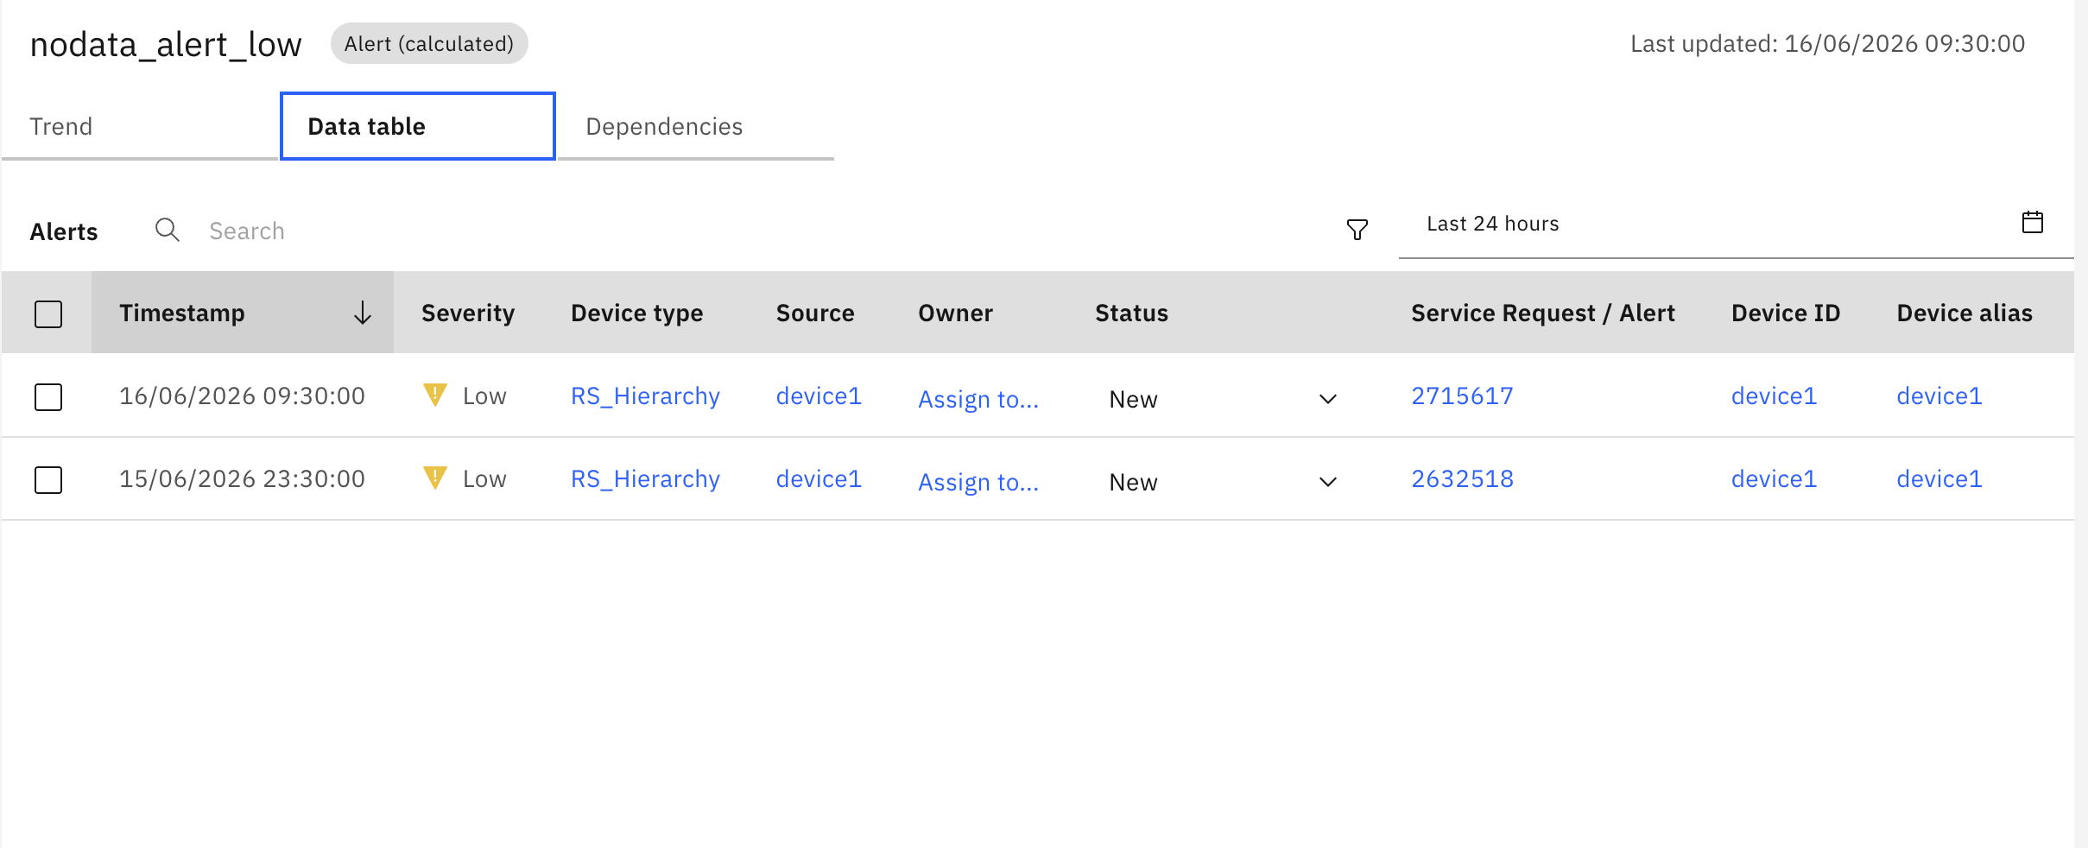The width and height of the screenshot is (2088, 848).
Task: Select the checkbox for the 15/06/2026 23:30:00 alert
Action: pyautogui.click(x=48, y=479)
